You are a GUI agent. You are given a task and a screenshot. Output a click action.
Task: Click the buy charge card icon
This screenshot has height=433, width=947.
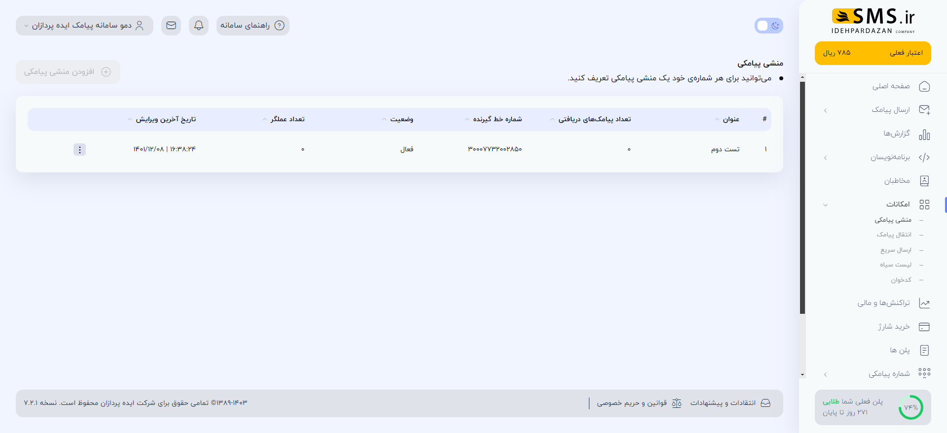point(924,327)
